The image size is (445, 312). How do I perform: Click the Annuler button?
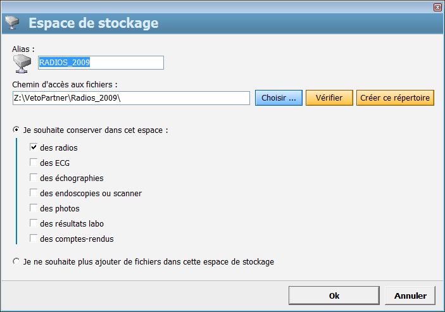click(x=410, y=296)
